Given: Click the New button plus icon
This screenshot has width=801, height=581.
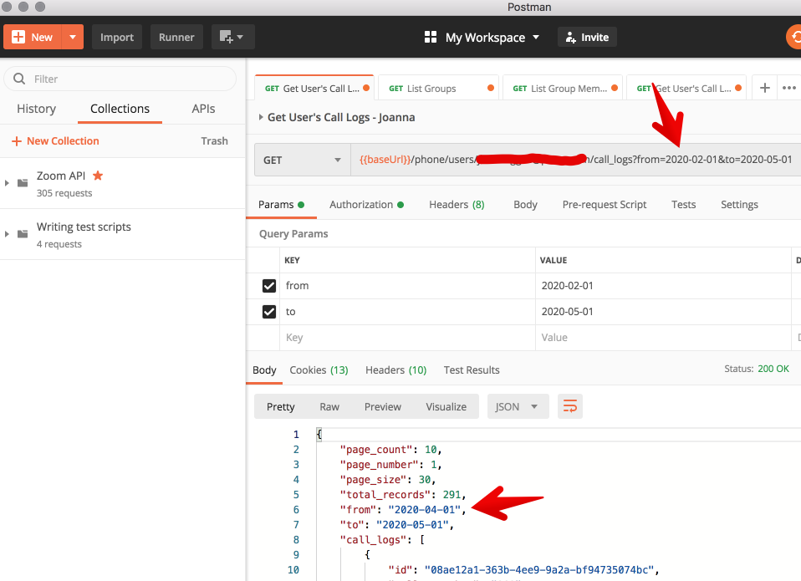Looking at the screenshot, I should click(18, 38).
